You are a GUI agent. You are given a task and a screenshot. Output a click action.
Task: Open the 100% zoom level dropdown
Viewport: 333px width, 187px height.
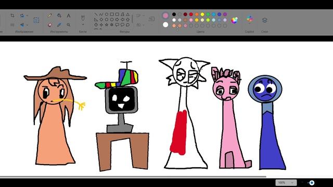click(x=286, y=182)
